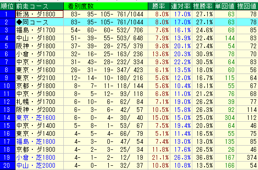Sort by the 連対率 column header
Image resolution: width=258 pixels, height=170 pixels.
click(181, 6)
